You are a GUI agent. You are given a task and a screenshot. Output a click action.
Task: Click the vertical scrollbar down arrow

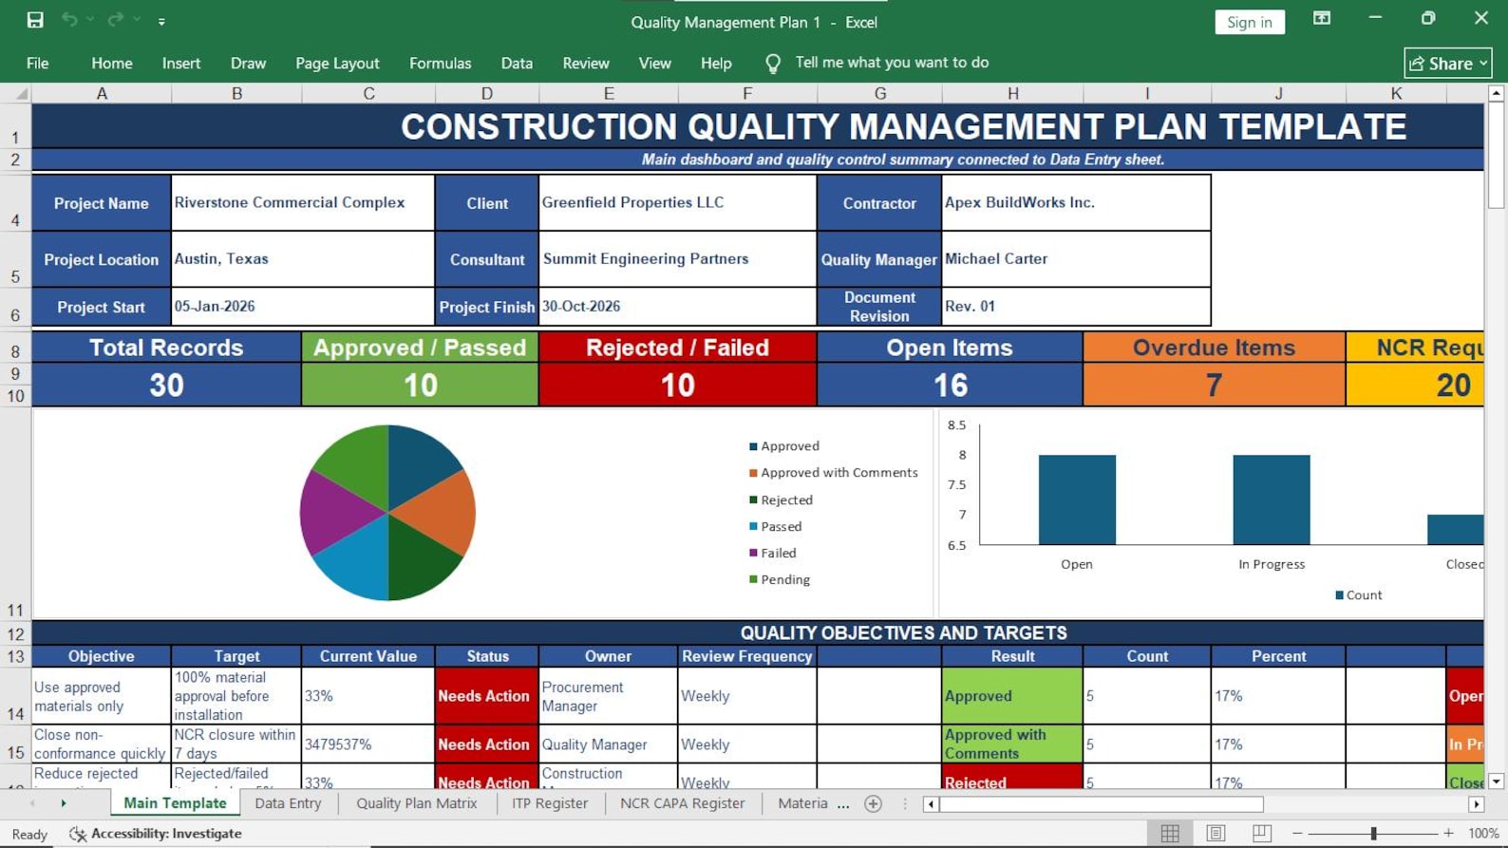(1496, 782)
